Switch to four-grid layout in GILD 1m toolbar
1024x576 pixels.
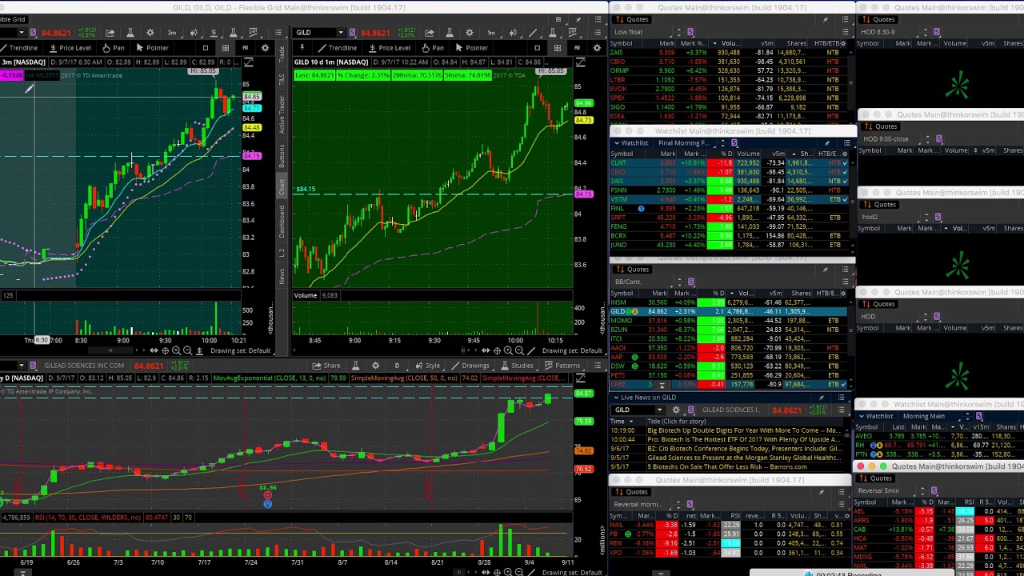pos(558,48)
